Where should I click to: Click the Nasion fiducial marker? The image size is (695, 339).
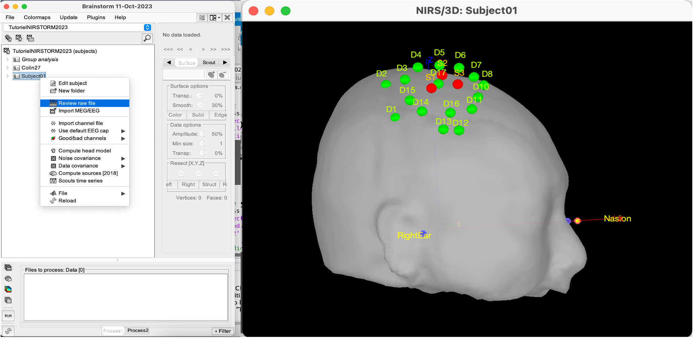pyautogui.click(x=577, y=221)
